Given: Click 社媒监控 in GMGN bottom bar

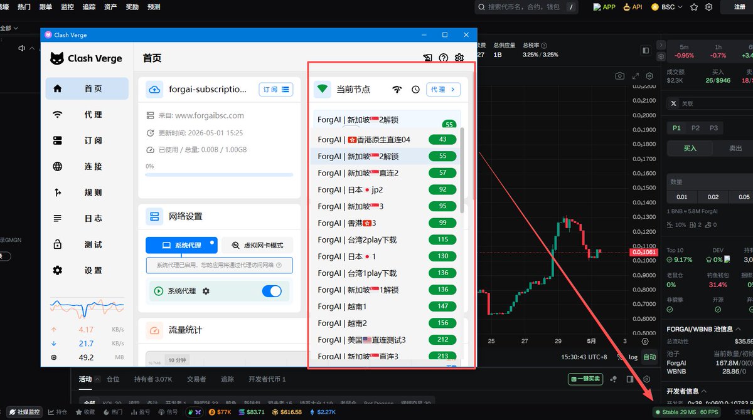Looking at the screenshot, I should coord(23,412).
